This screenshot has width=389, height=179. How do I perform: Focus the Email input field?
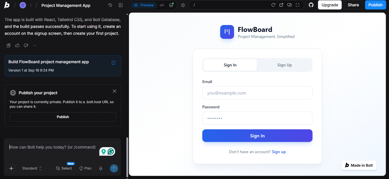(257, 93)
